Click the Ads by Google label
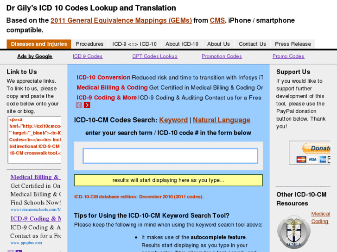Screen dimensions: 337x252 pyautogui.click(x=35, y=56)
